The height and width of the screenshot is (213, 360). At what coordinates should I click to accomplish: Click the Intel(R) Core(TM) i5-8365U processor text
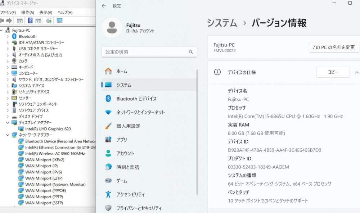[285, 116]
